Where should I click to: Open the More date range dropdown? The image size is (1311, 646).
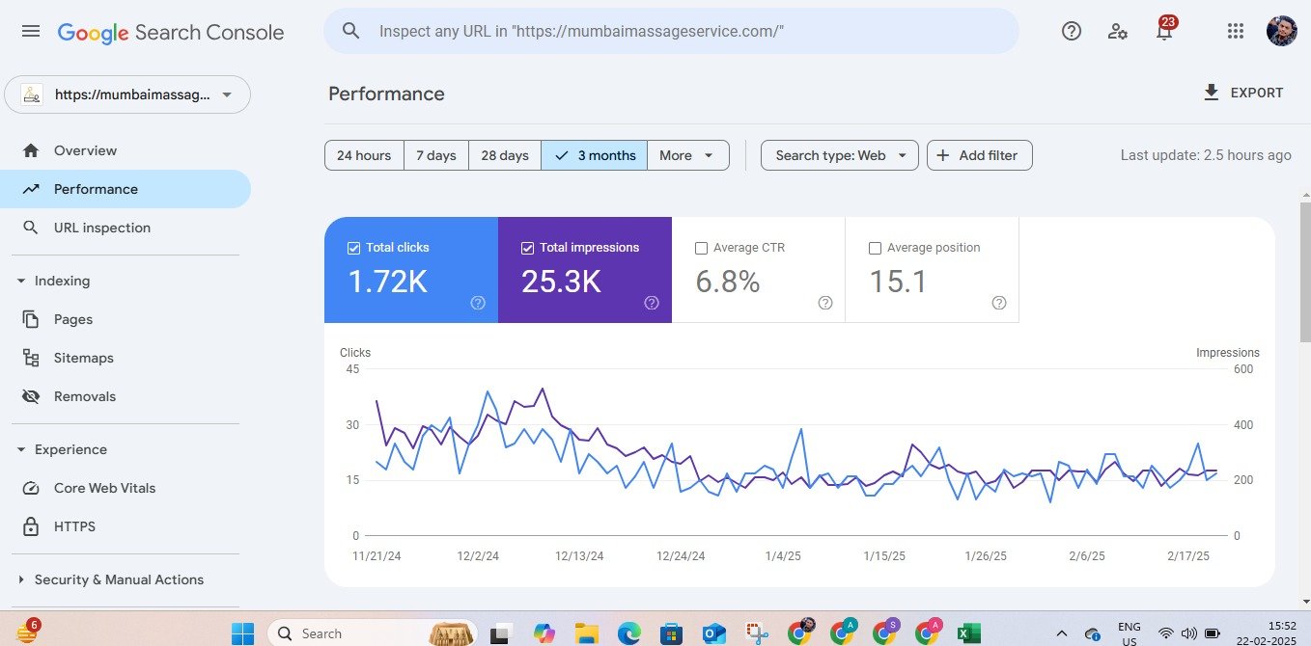pos(688,155)
